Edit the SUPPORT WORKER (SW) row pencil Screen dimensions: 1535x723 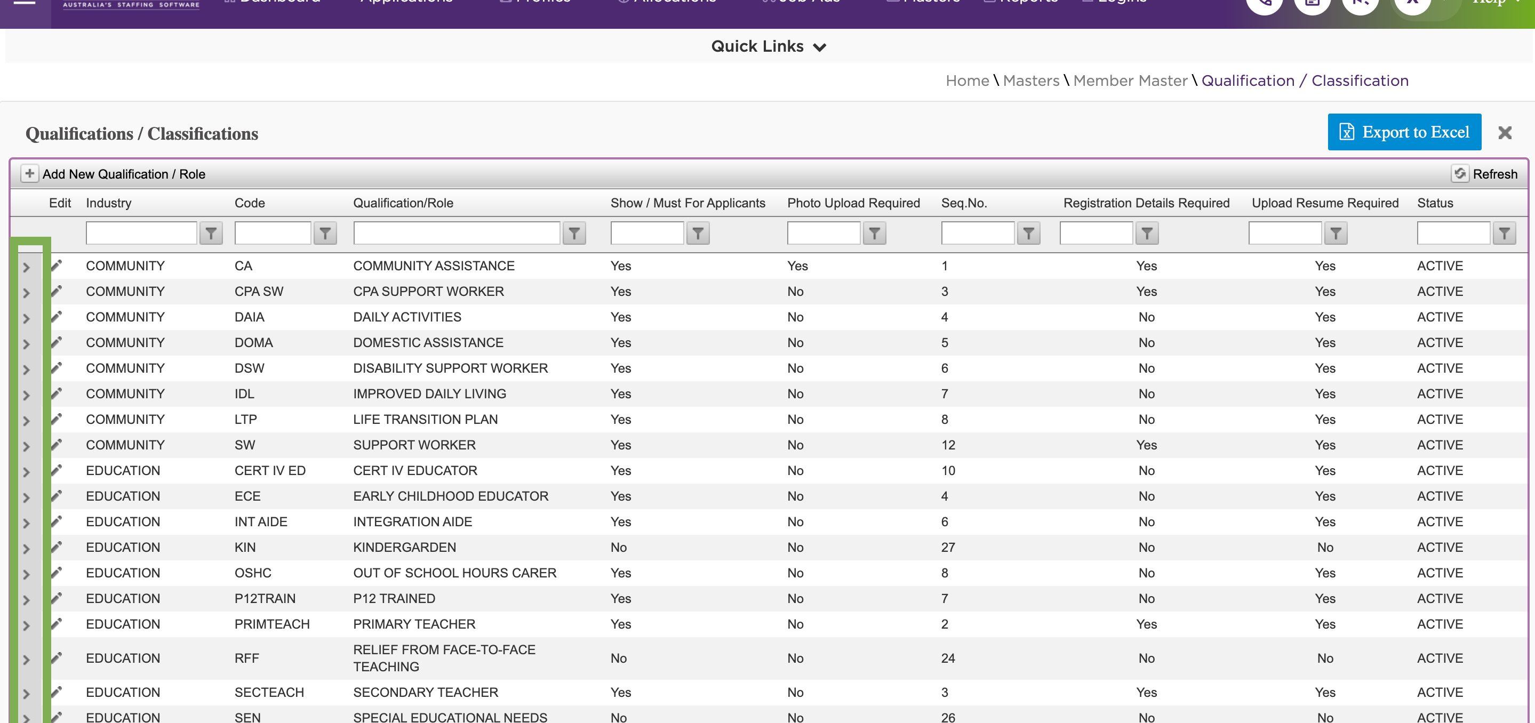[57, 445]
